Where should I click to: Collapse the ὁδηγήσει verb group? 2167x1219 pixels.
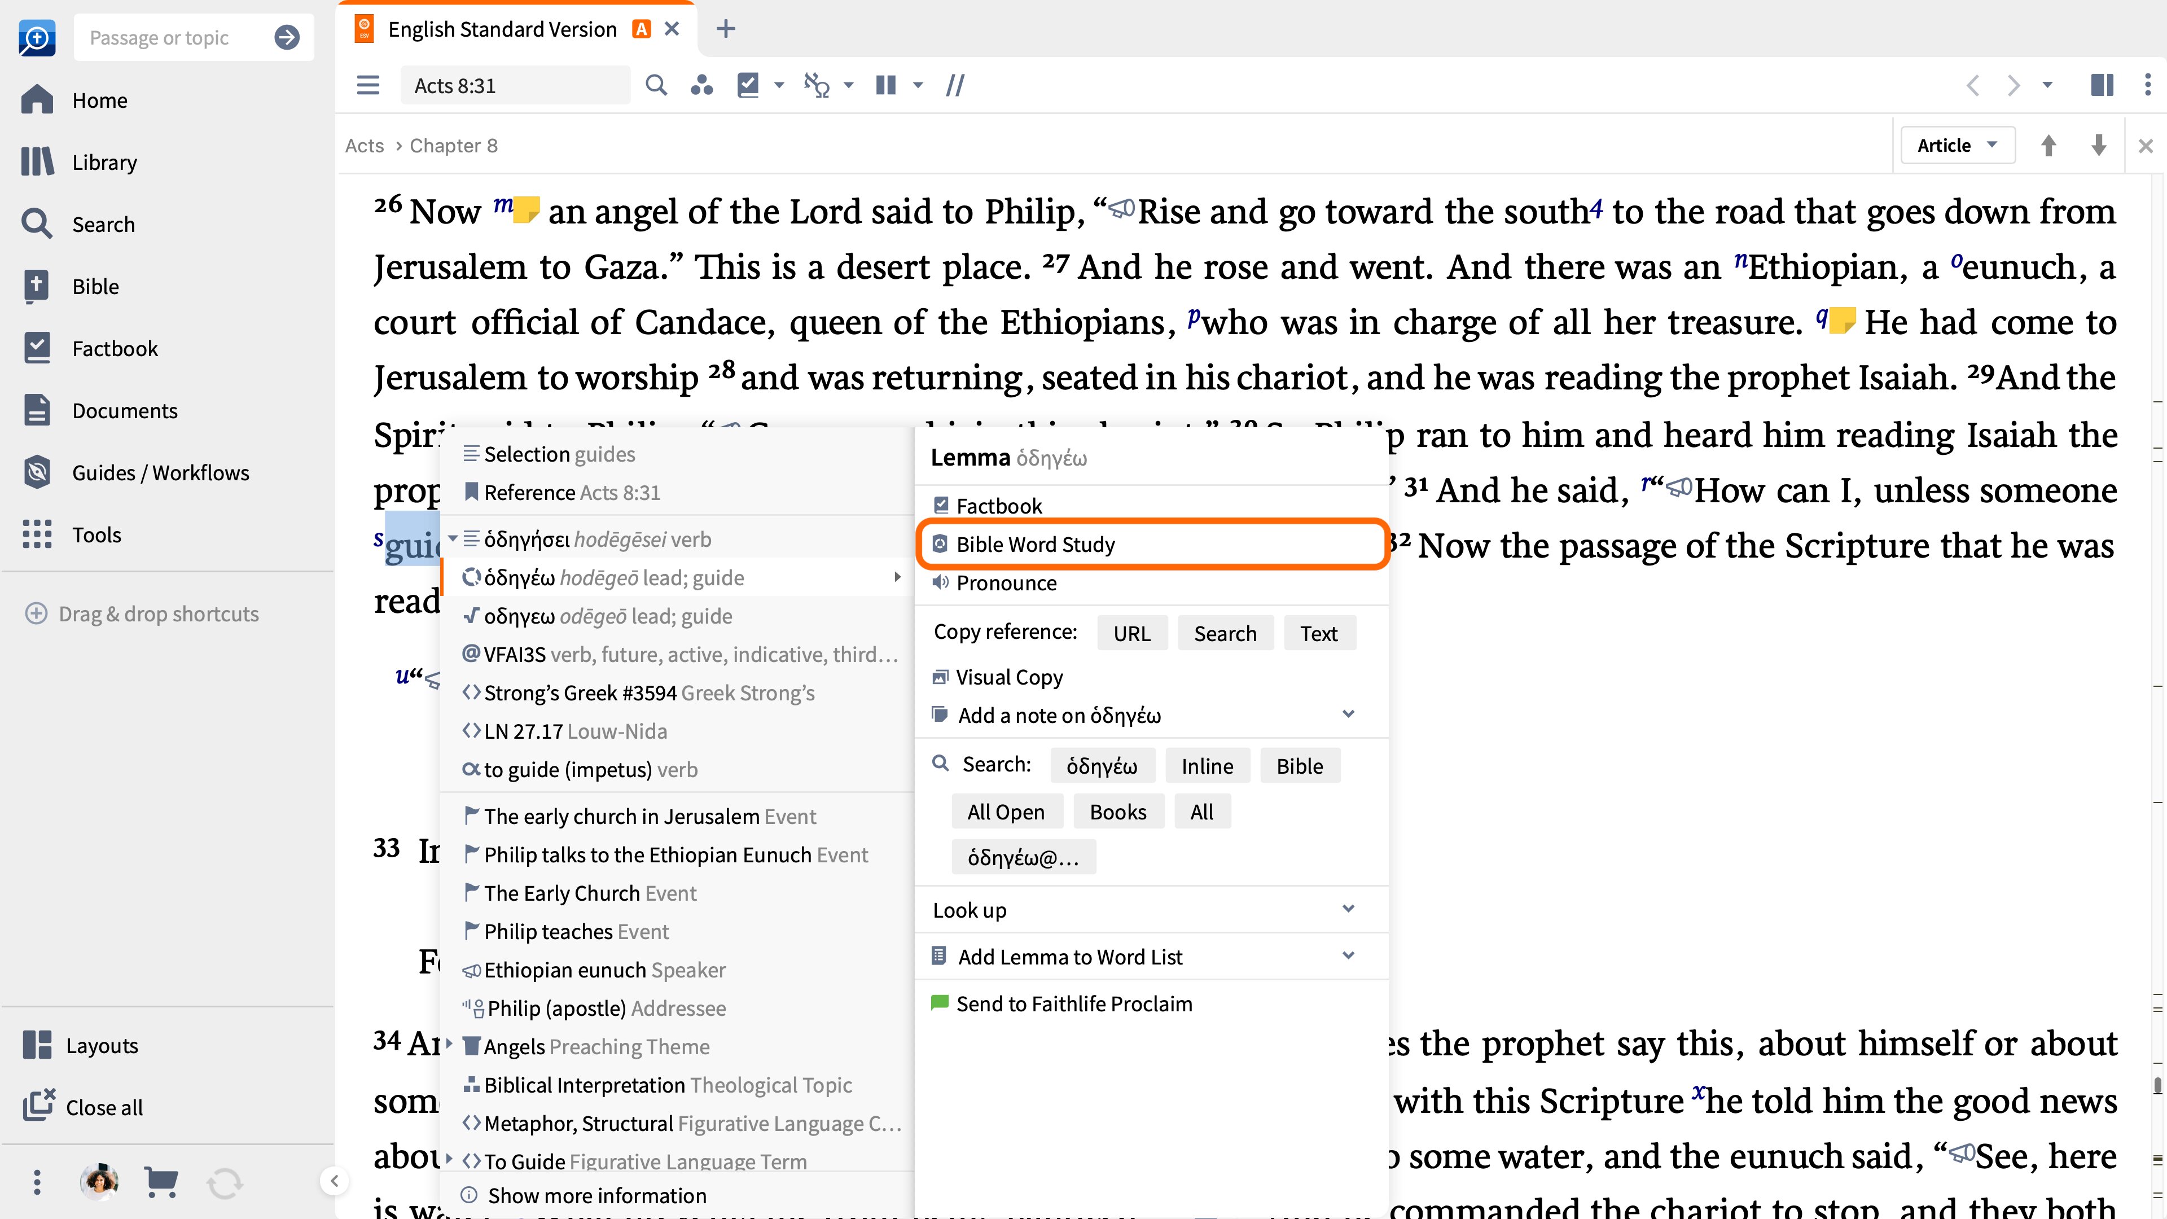tap(453, 538)
